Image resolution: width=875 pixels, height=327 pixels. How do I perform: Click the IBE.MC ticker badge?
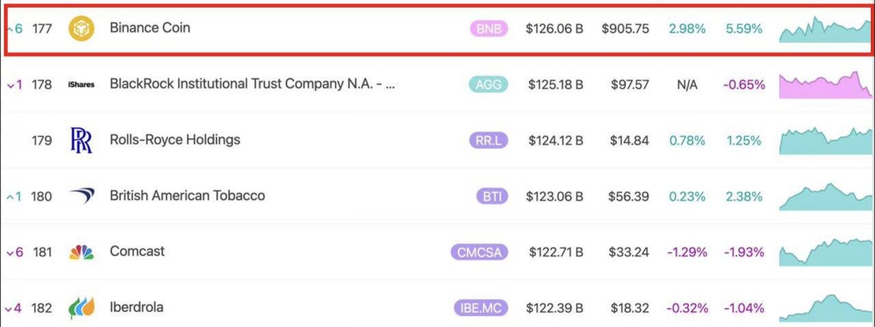tap(480, 308)
